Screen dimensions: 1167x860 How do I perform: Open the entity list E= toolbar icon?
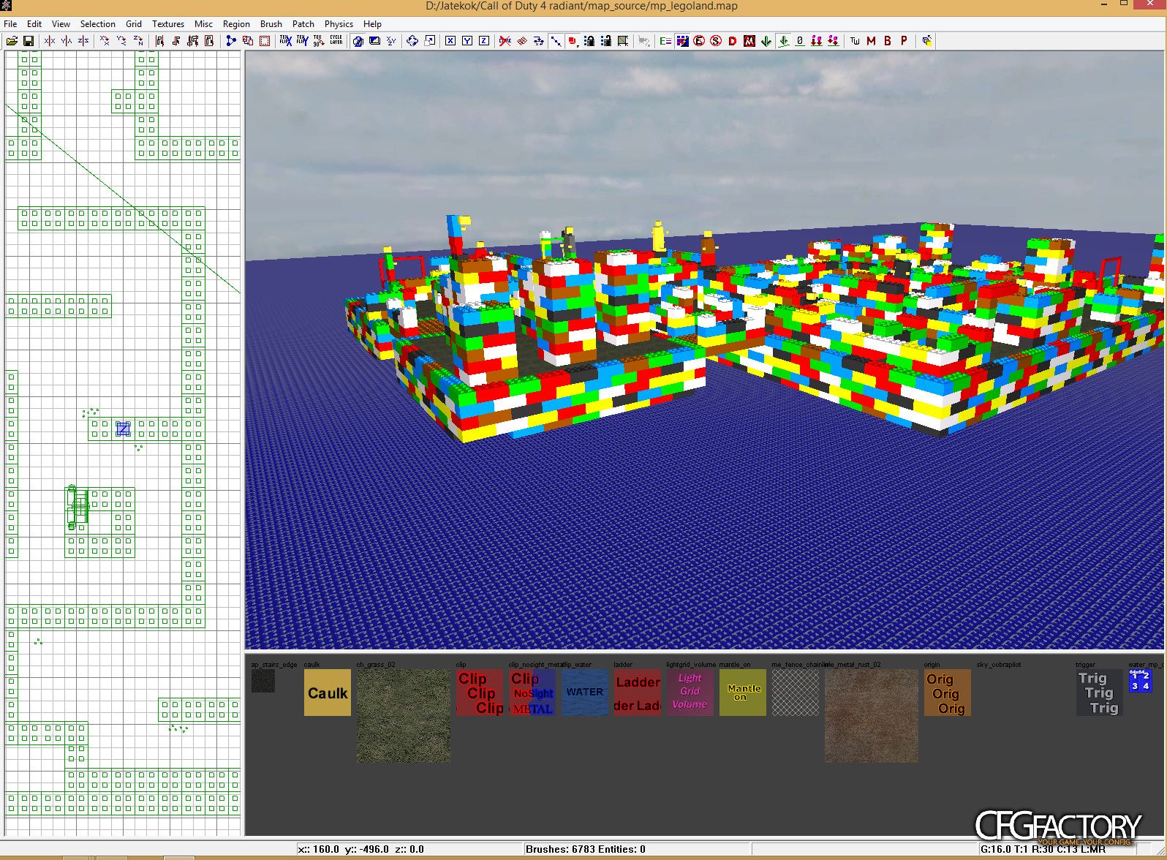[665, 41]
